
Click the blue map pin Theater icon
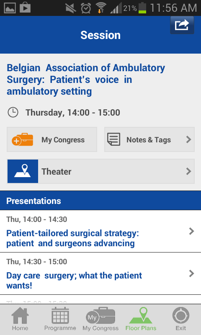pos(23,171)
